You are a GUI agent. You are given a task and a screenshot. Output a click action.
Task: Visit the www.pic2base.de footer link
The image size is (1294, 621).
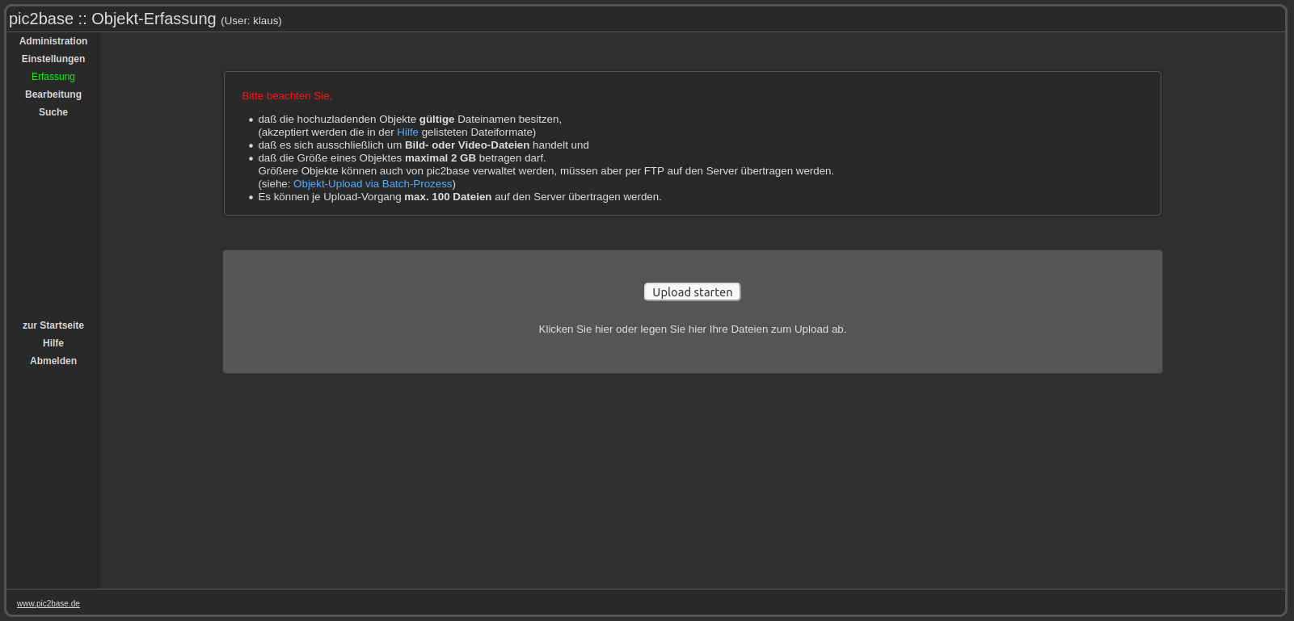pos(48,604)
